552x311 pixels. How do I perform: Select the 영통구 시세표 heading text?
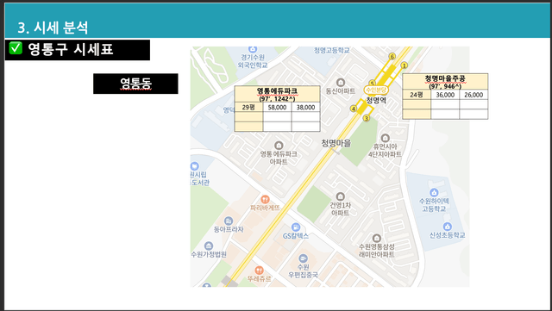(x=71, y=49)
